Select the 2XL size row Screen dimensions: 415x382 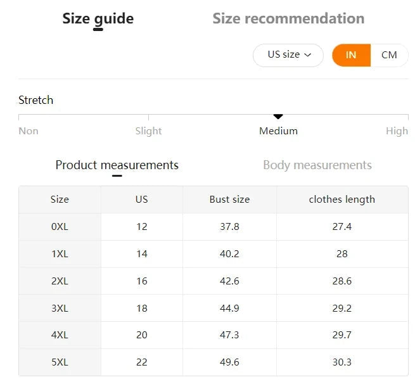point(60,281)
